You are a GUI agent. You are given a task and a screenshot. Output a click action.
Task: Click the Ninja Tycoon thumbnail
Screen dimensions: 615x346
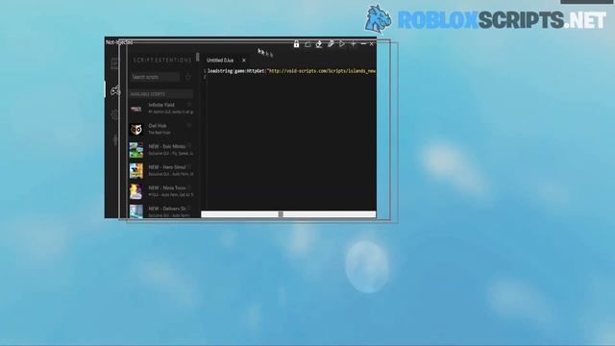[136, 192]
